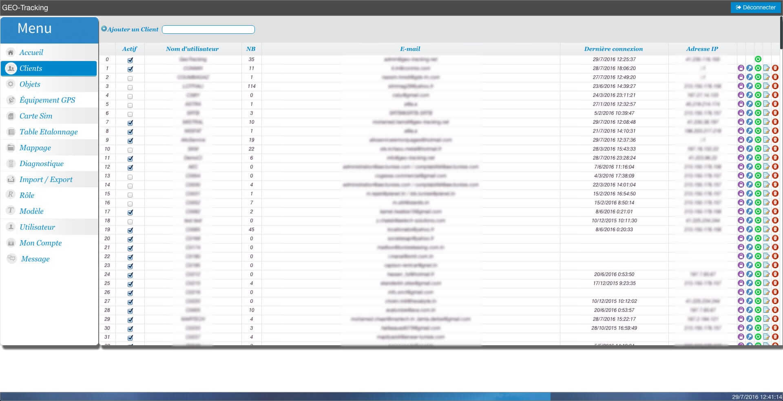This screenshot has width=783, height=401.
Task: Click the Ajouter un Client link
Action: click(x=133, y=29)
